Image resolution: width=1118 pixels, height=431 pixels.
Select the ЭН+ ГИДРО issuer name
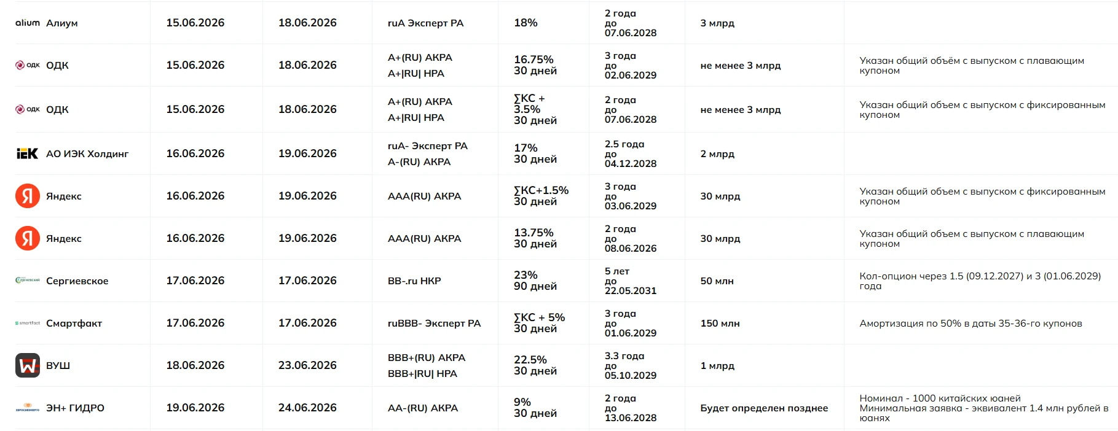point(76,408)
